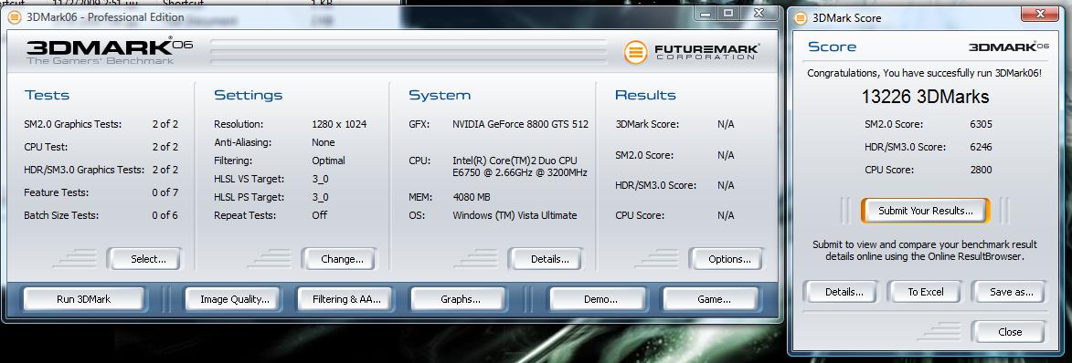Click the Resolution value 1280 x 1024
Screen dimensions: 1072x363
[x=339, y=124]
